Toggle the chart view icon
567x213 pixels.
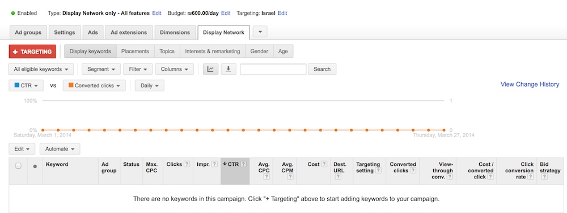pyautogui.click(x=210, y=69)
